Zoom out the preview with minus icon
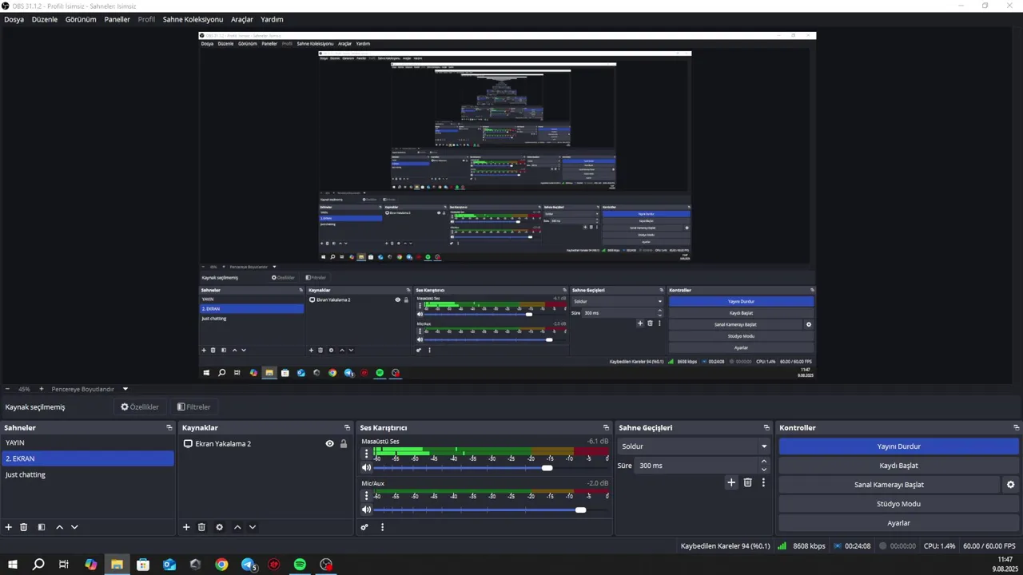 (7, 389)
